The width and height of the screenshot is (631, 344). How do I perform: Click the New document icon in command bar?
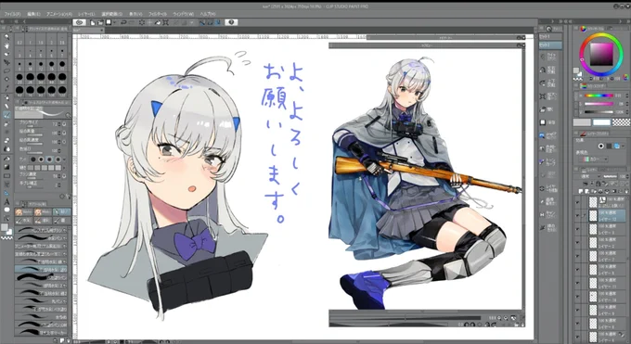click(93, 22)
